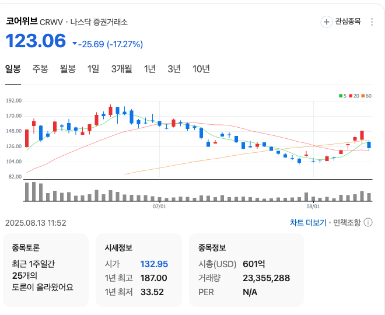Click the timestamp 2025.08.13 11:52
The image size is (385, 315).
36,223
